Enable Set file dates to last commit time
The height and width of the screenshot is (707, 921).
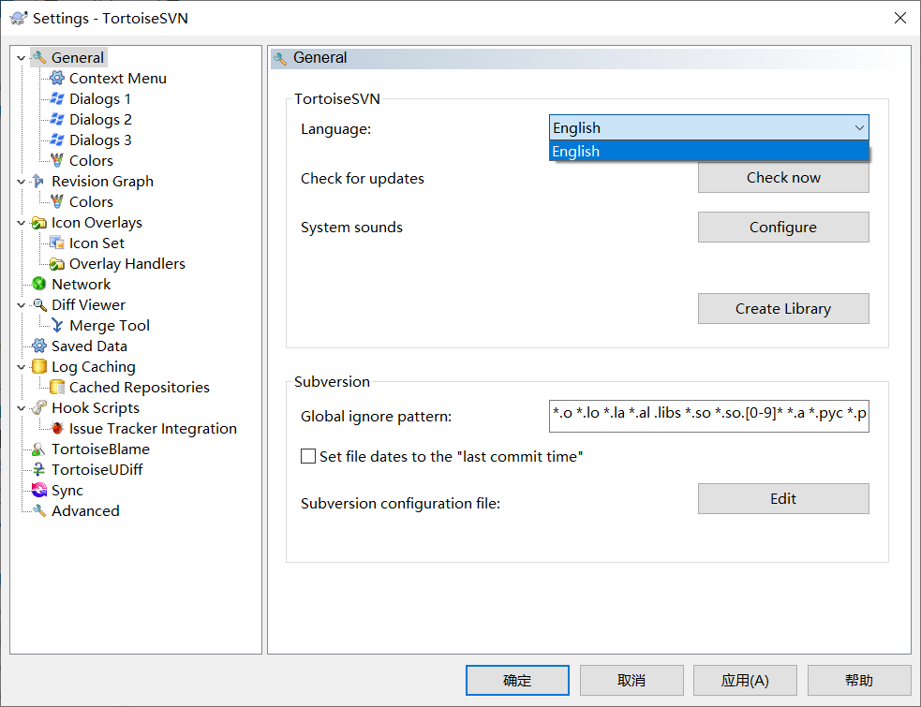coord(308,456)
